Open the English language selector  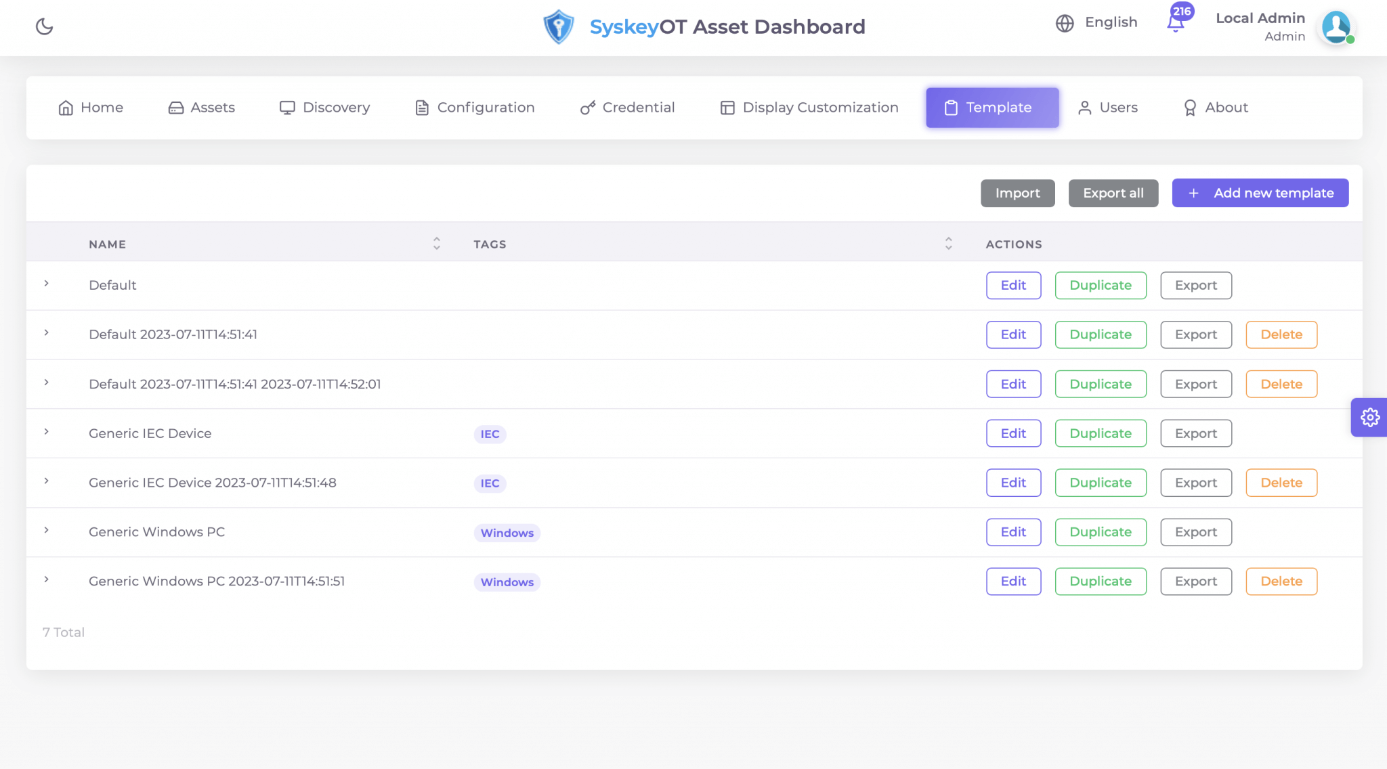coord(1096,22)
